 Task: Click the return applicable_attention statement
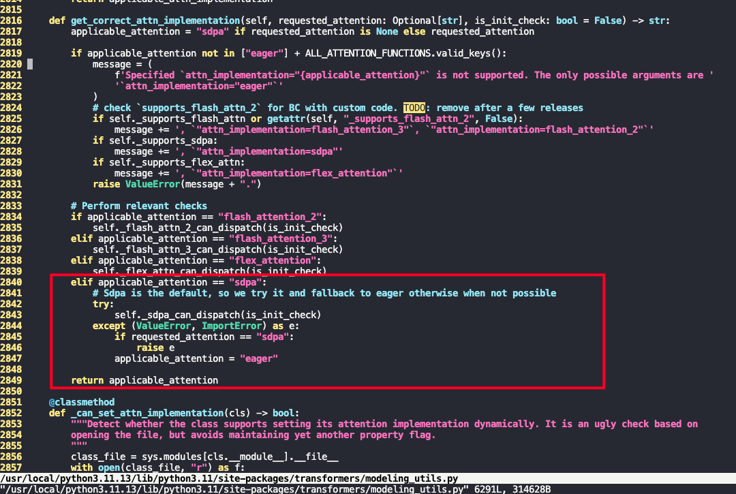tap(144, 380)
